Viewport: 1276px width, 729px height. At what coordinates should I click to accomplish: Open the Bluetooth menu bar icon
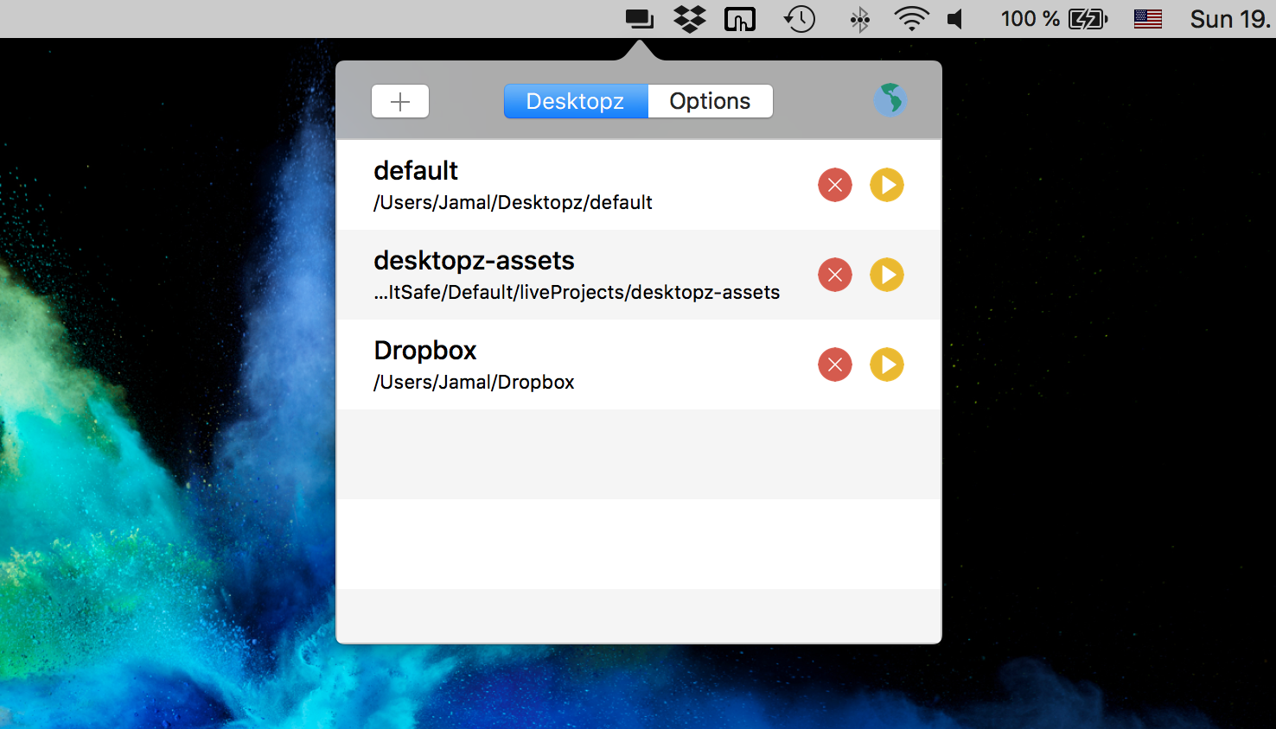click(859, 19)
